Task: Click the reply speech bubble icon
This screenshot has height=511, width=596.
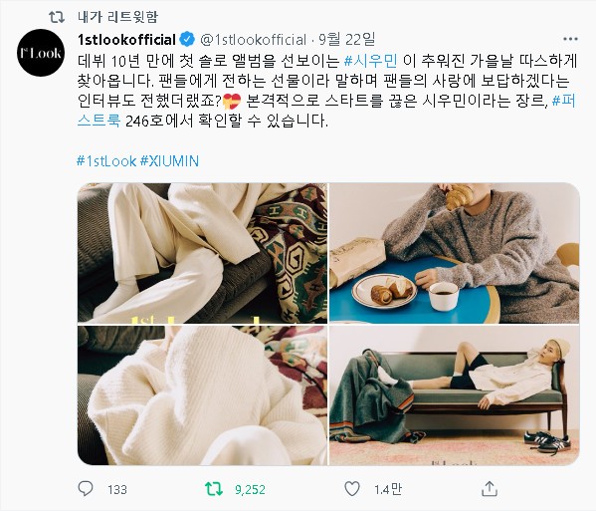Action: click(x=86, y=488)
